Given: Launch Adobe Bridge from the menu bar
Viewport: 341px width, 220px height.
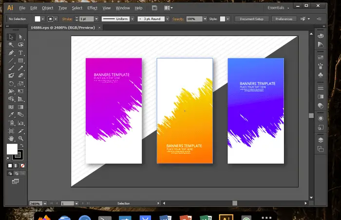Looking at the screenshot, I should pyautogui.click(x=154, y=8).
